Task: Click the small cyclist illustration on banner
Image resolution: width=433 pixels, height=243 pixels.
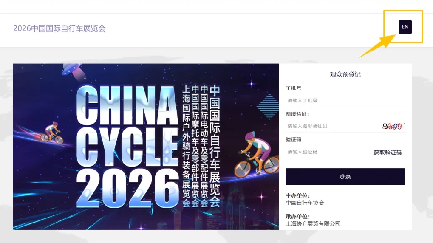Action: pyautogui.click(x=52, y=133)
